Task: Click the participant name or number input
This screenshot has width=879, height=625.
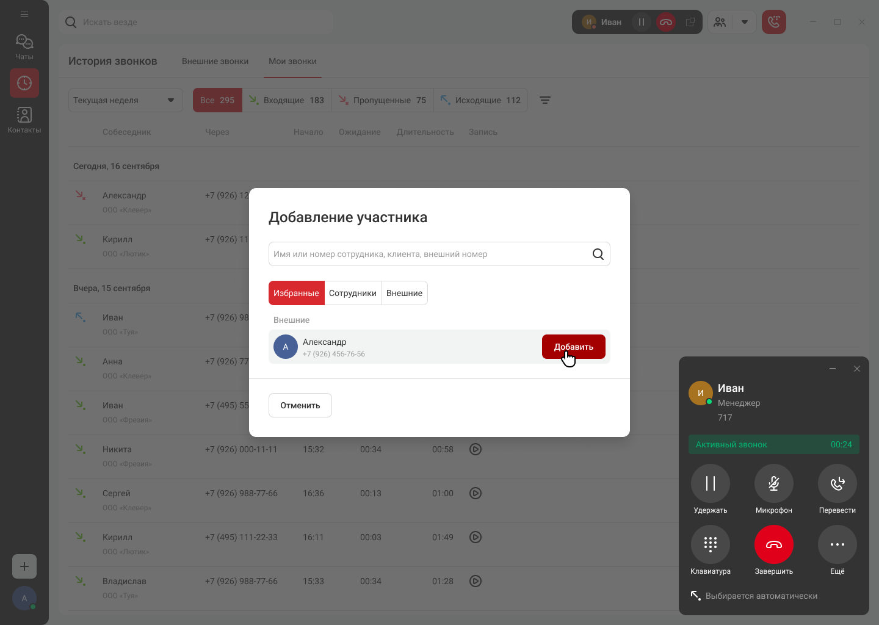Action: click(427, 254)
